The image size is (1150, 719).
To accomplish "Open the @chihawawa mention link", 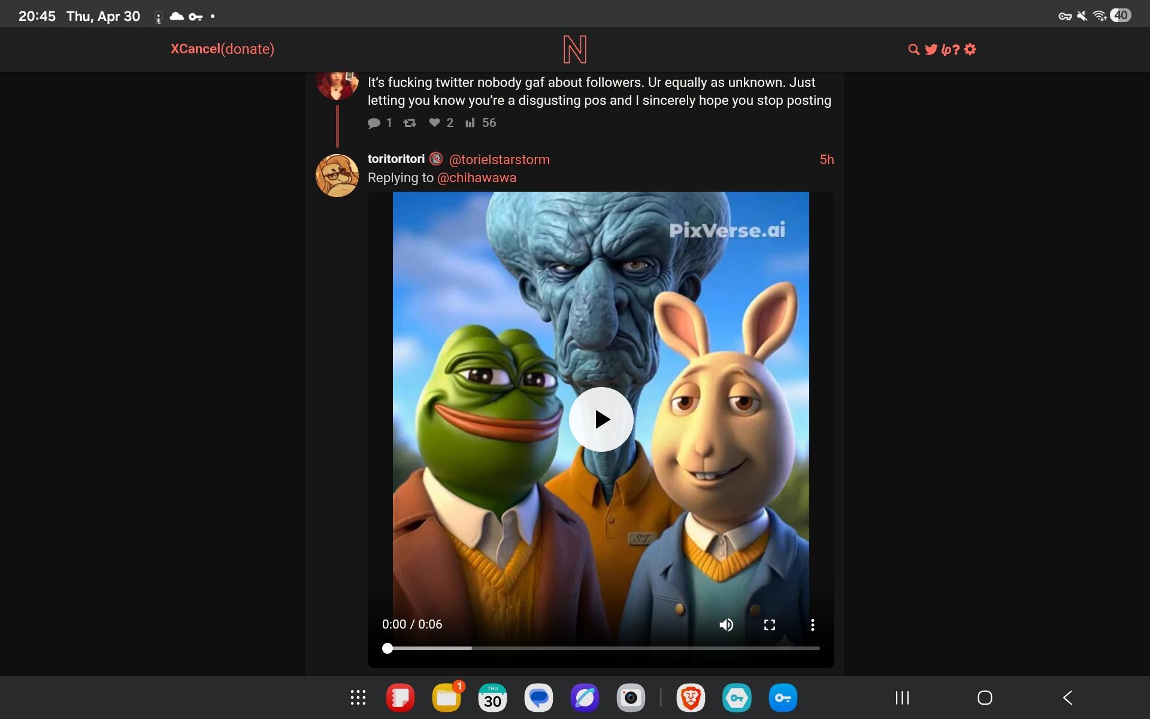I will tap(477, 178).
